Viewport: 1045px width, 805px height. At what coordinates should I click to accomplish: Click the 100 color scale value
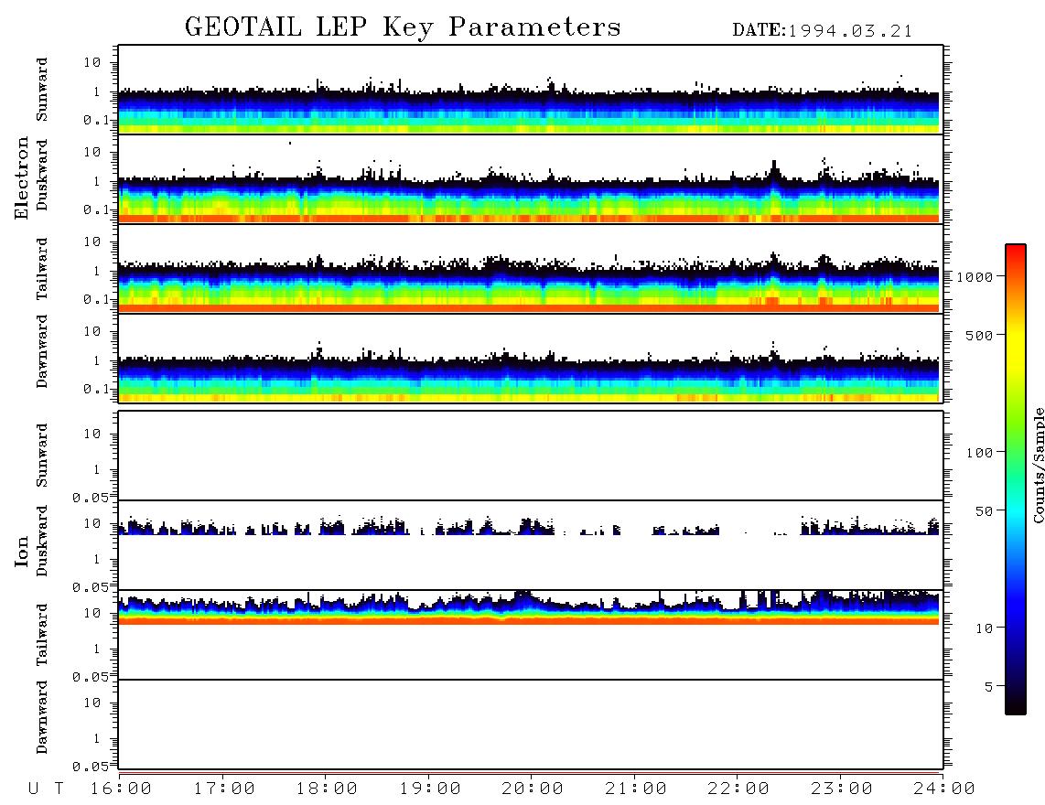pyautogui.click(x=979, y=453)
